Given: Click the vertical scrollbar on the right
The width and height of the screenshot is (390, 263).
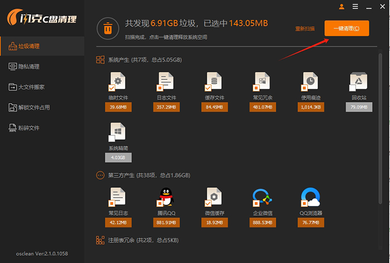Looking at the screenshot, I should tap(380, 129).
